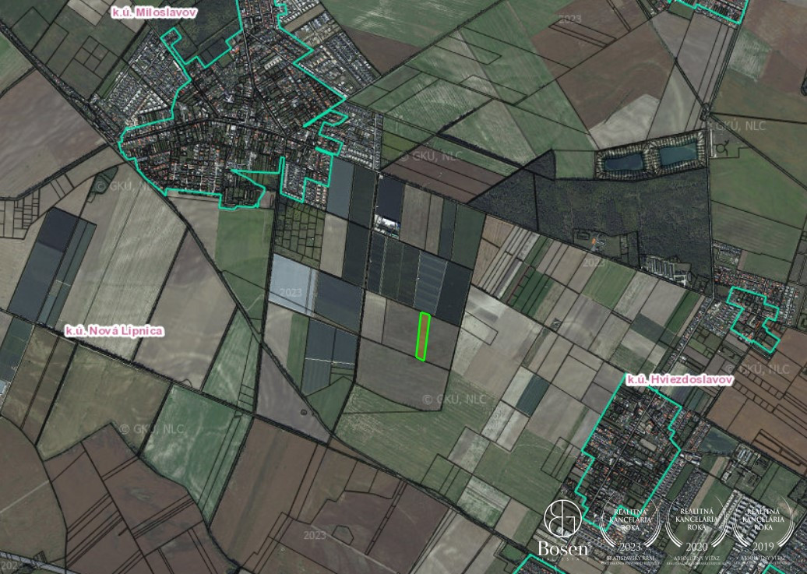
Task: Click the green highlighted parcel outline
Action: click(423, 336)
